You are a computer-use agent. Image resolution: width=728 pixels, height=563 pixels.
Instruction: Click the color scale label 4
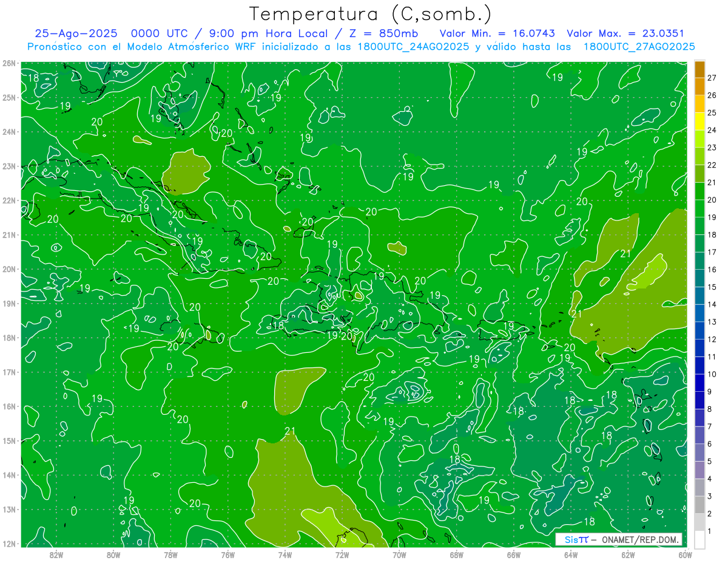(710, 479)
